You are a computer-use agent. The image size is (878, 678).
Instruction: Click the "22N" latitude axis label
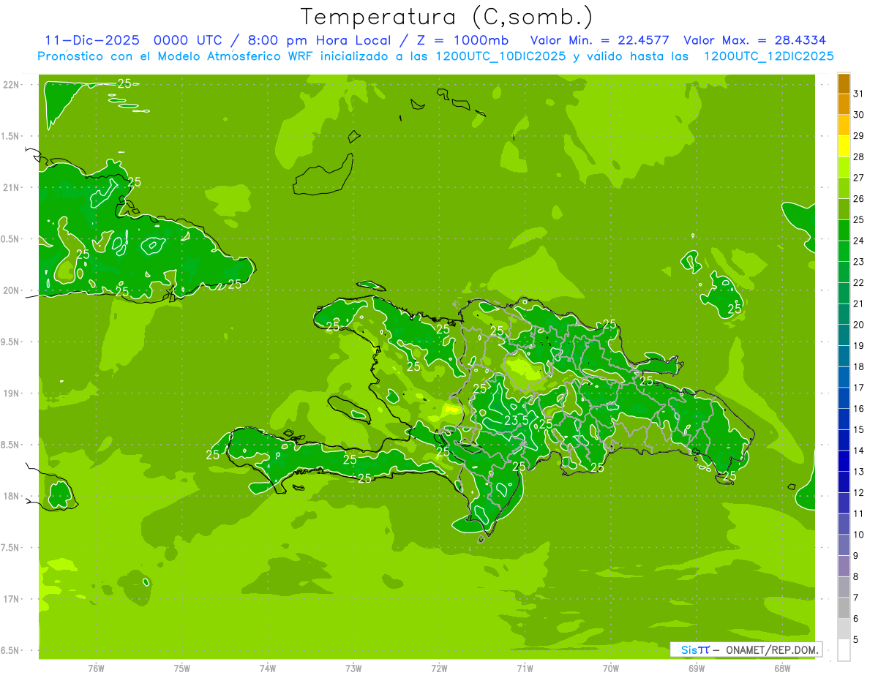12,85
